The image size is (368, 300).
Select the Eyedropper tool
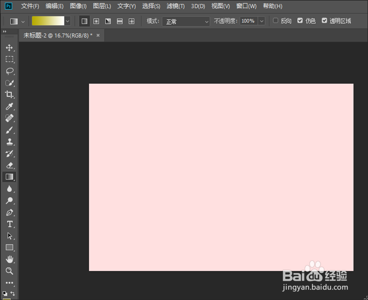10,106
